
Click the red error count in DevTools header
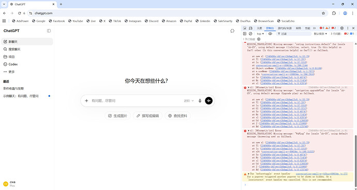point(322,28)
